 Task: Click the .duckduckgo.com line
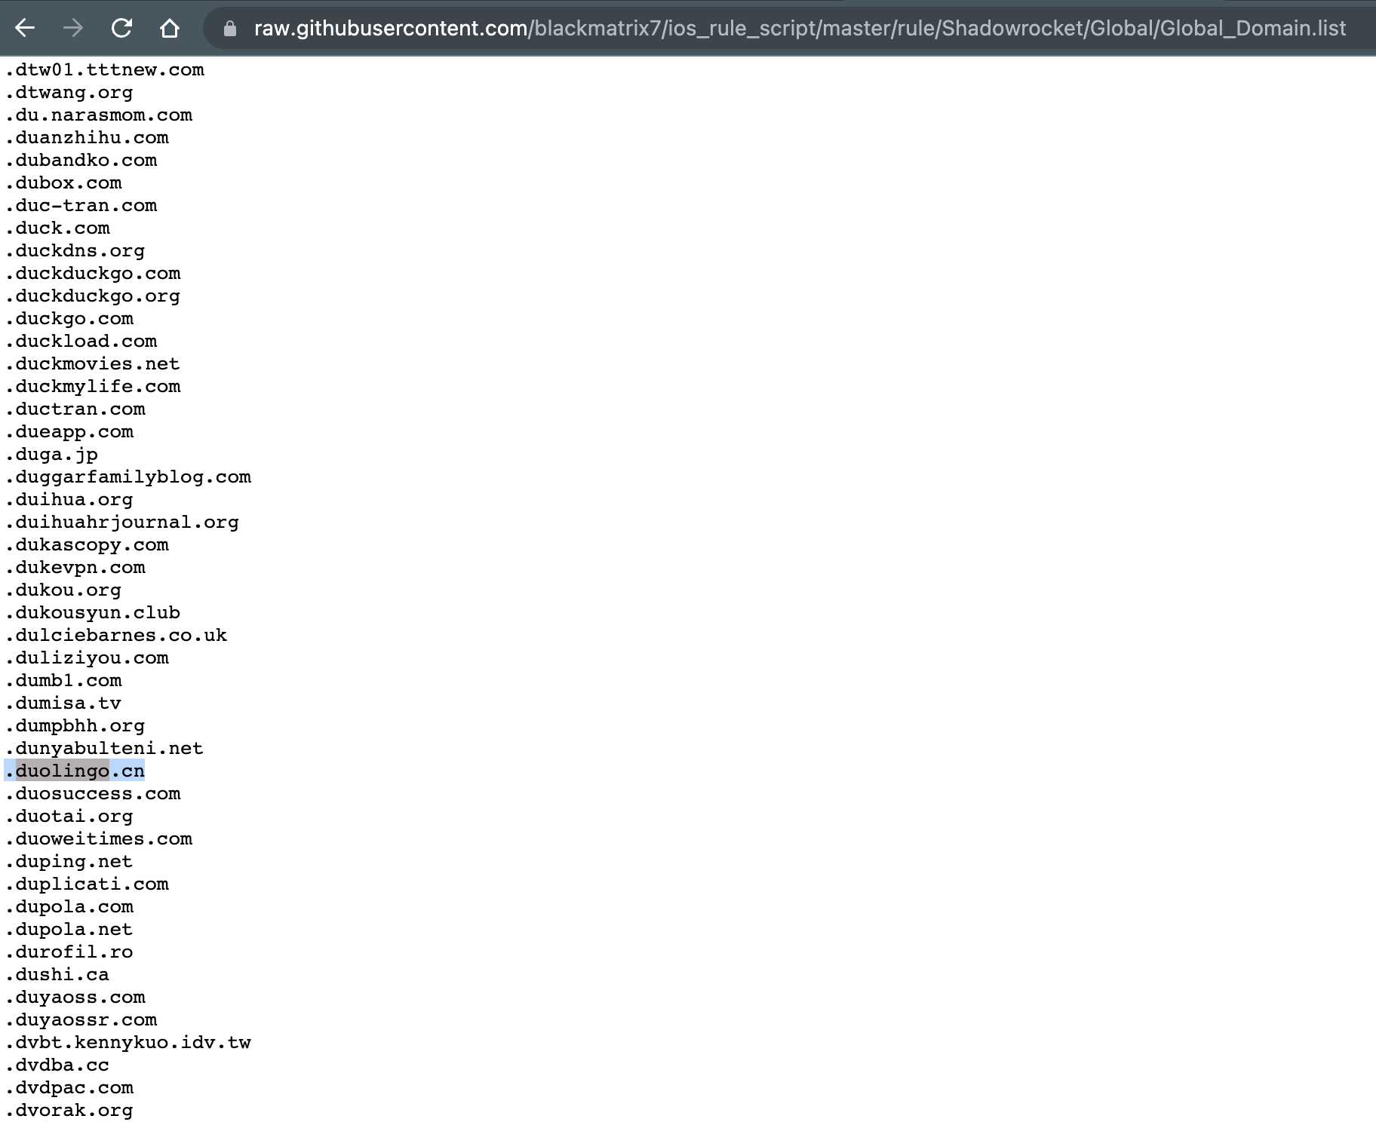click(x=92, y=274)
